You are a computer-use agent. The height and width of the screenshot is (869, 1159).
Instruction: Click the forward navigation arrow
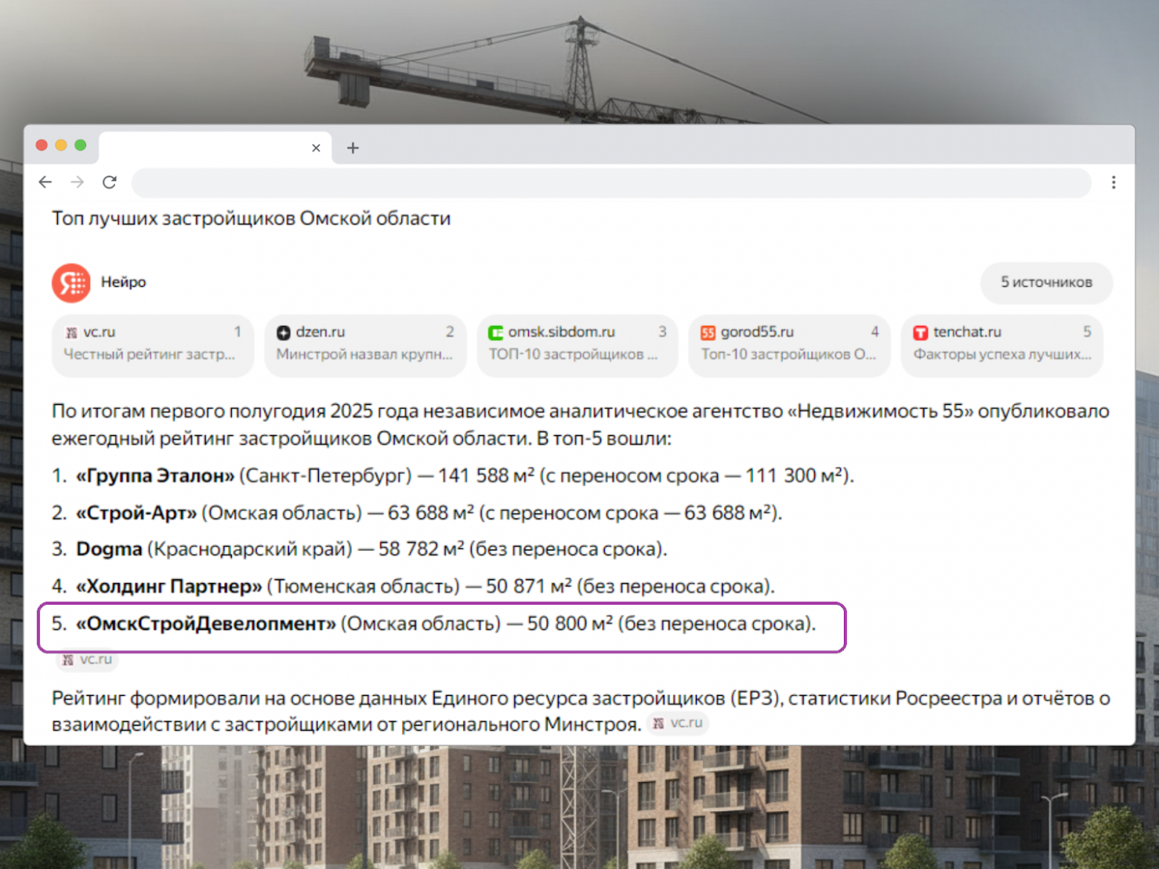pyautogui.click(x=77, y=182)
